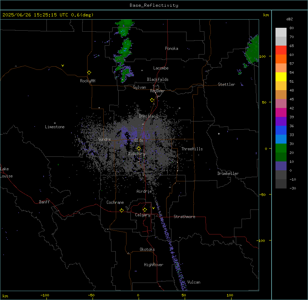Click the Okotoks label
Screen dimensions: 308x300
(147, 249)
